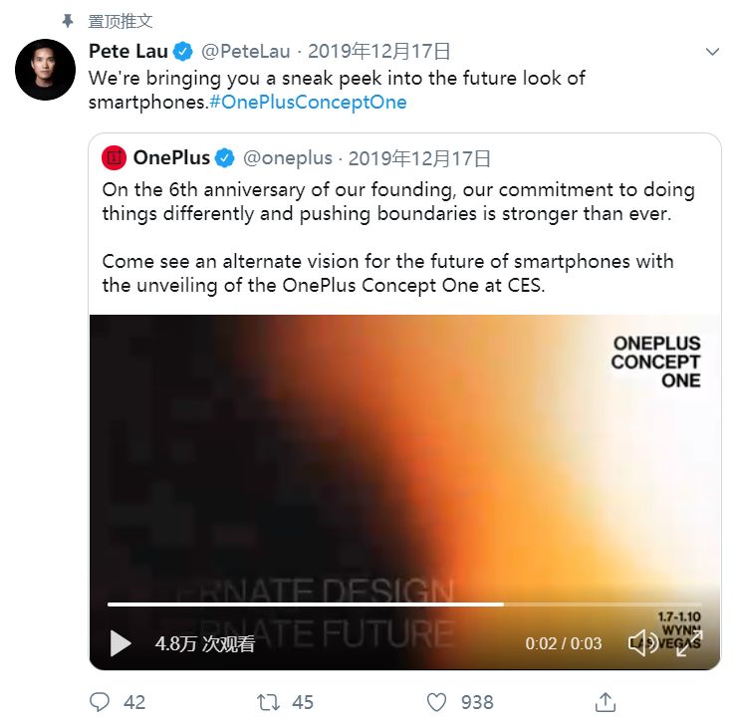Click the OnePlus account name in quote

click(171, 157)
